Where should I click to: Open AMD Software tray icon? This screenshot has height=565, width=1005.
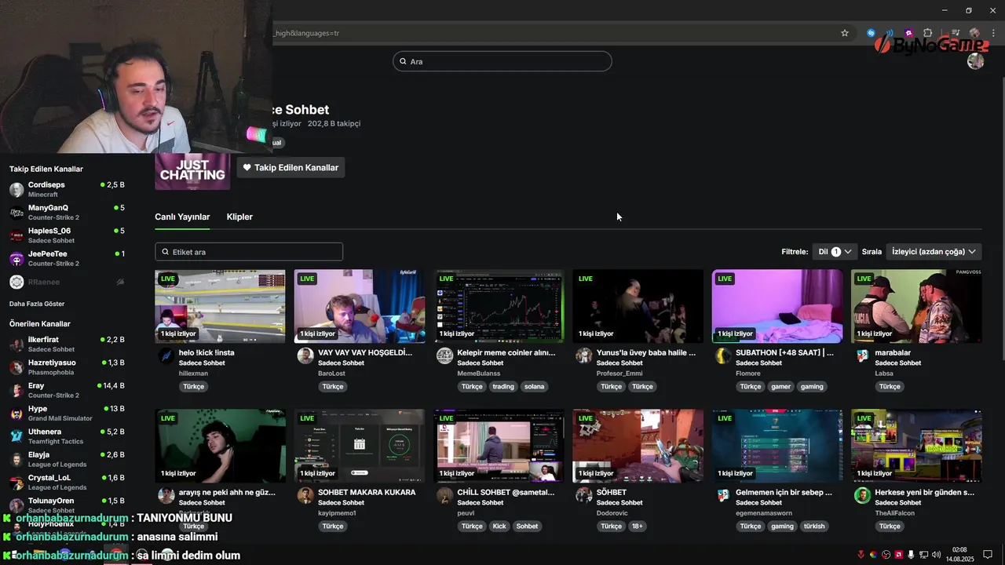(x=899, y=555)
